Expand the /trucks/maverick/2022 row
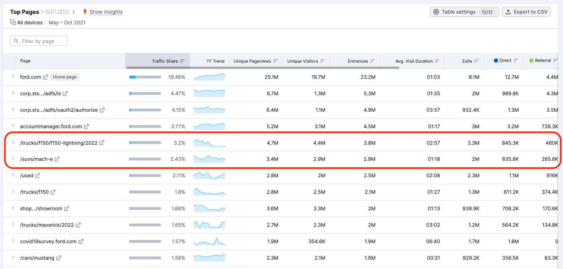563x269 pixels. [13, 224]
